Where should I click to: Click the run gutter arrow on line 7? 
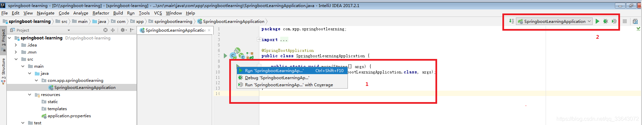225,56
